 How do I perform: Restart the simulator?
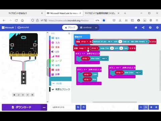18,95
